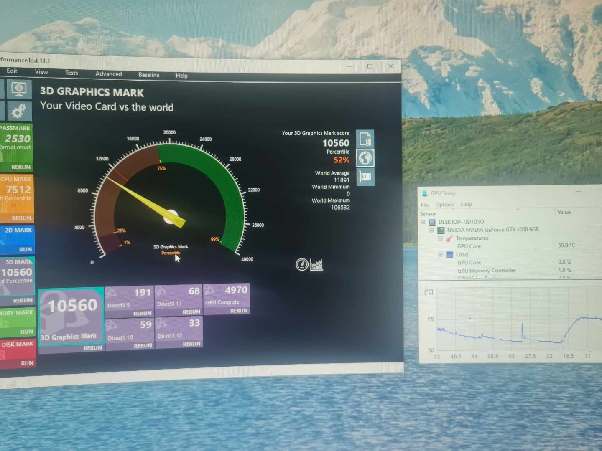Select the distribution chart view icon
This screenshot has width=602, height=451.
point(316,264)
